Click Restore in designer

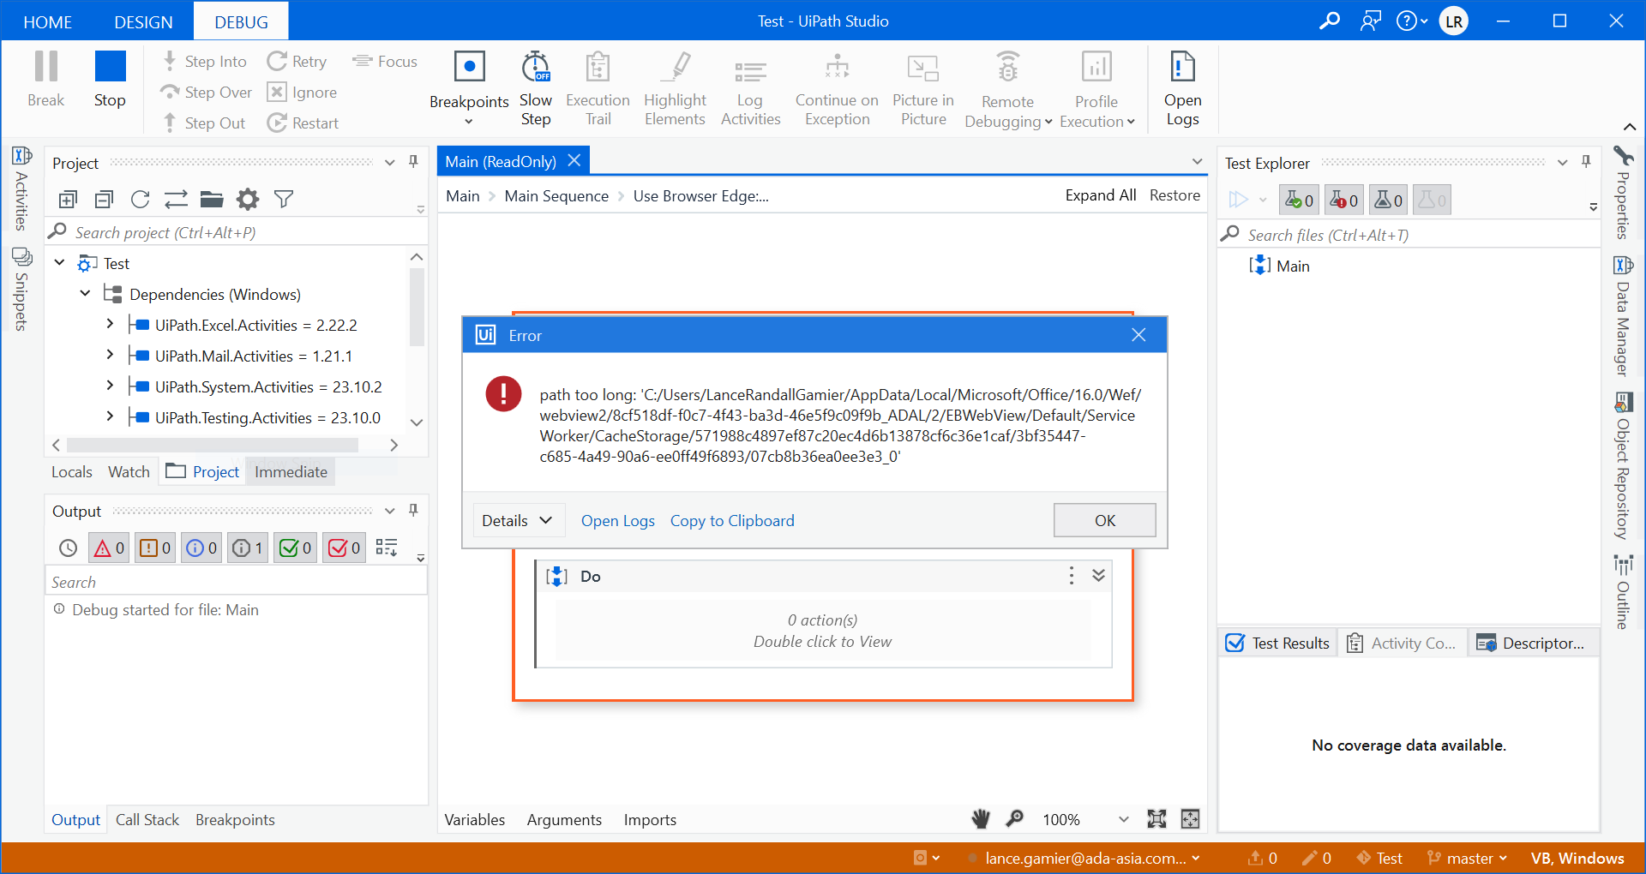click(x=1174, y=195)
